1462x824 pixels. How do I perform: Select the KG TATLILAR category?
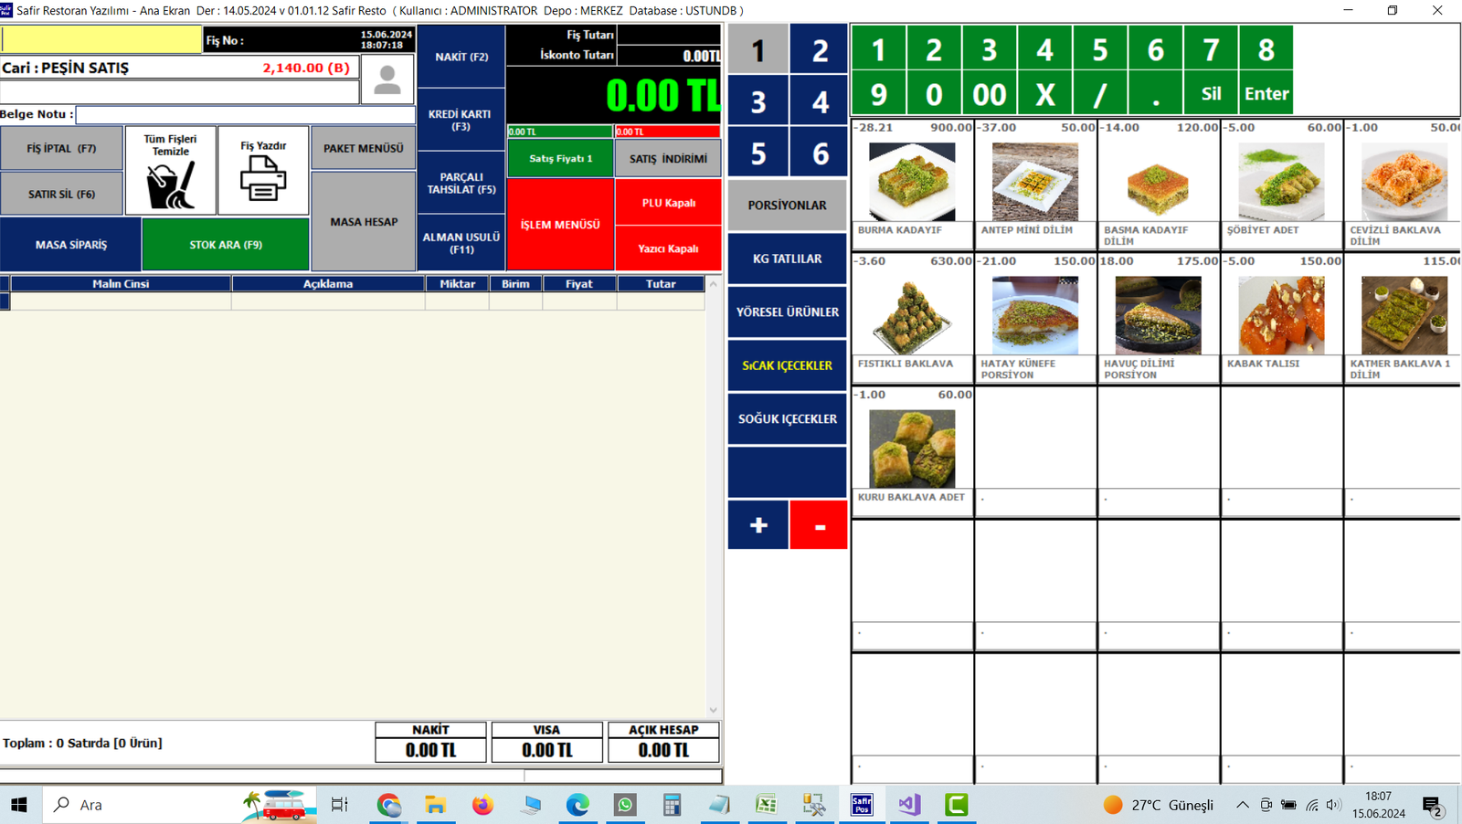tap(787, 259)
